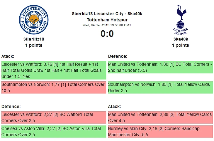This screenshot has height=141, width=214.
Task: Select Chelsea vs Aston Villa corners bet
Action: 53,132
